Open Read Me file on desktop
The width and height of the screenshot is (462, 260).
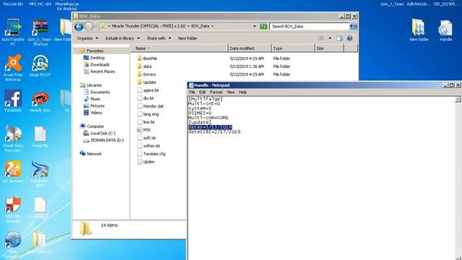(40, 137)
